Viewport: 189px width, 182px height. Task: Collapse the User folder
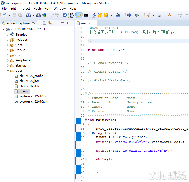click(8, 71)
